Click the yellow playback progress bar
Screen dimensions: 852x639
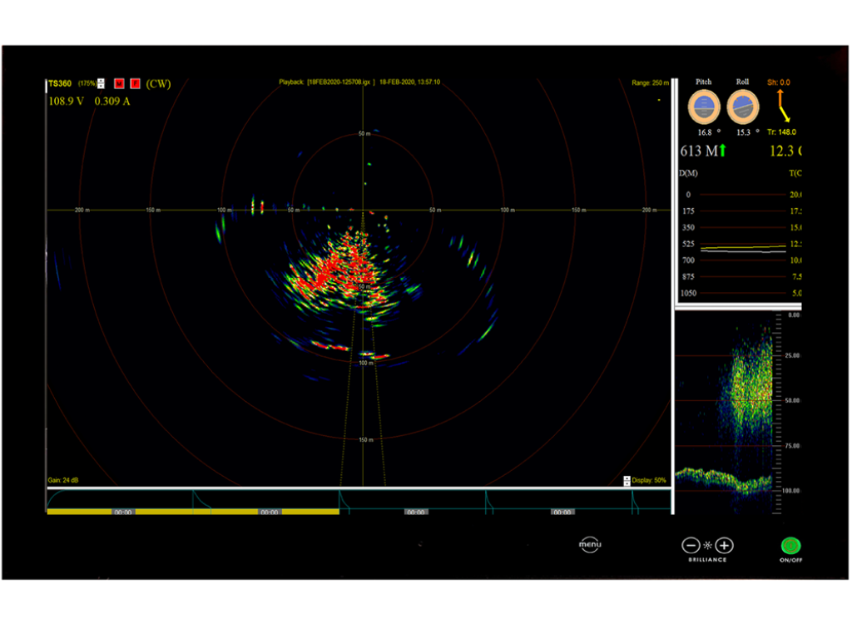click(193, 512)
